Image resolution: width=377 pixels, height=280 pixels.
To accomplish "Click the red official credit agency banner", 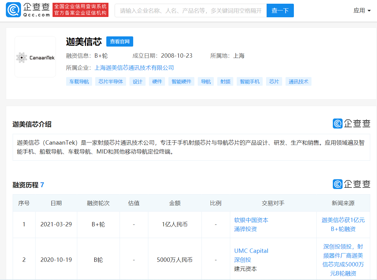I will pos(80,10).
